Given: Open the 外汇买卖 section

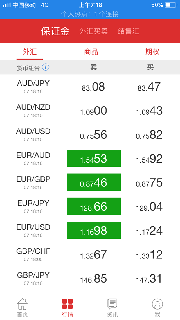Looking at the screenshot, I should click(x=93, y=31).
